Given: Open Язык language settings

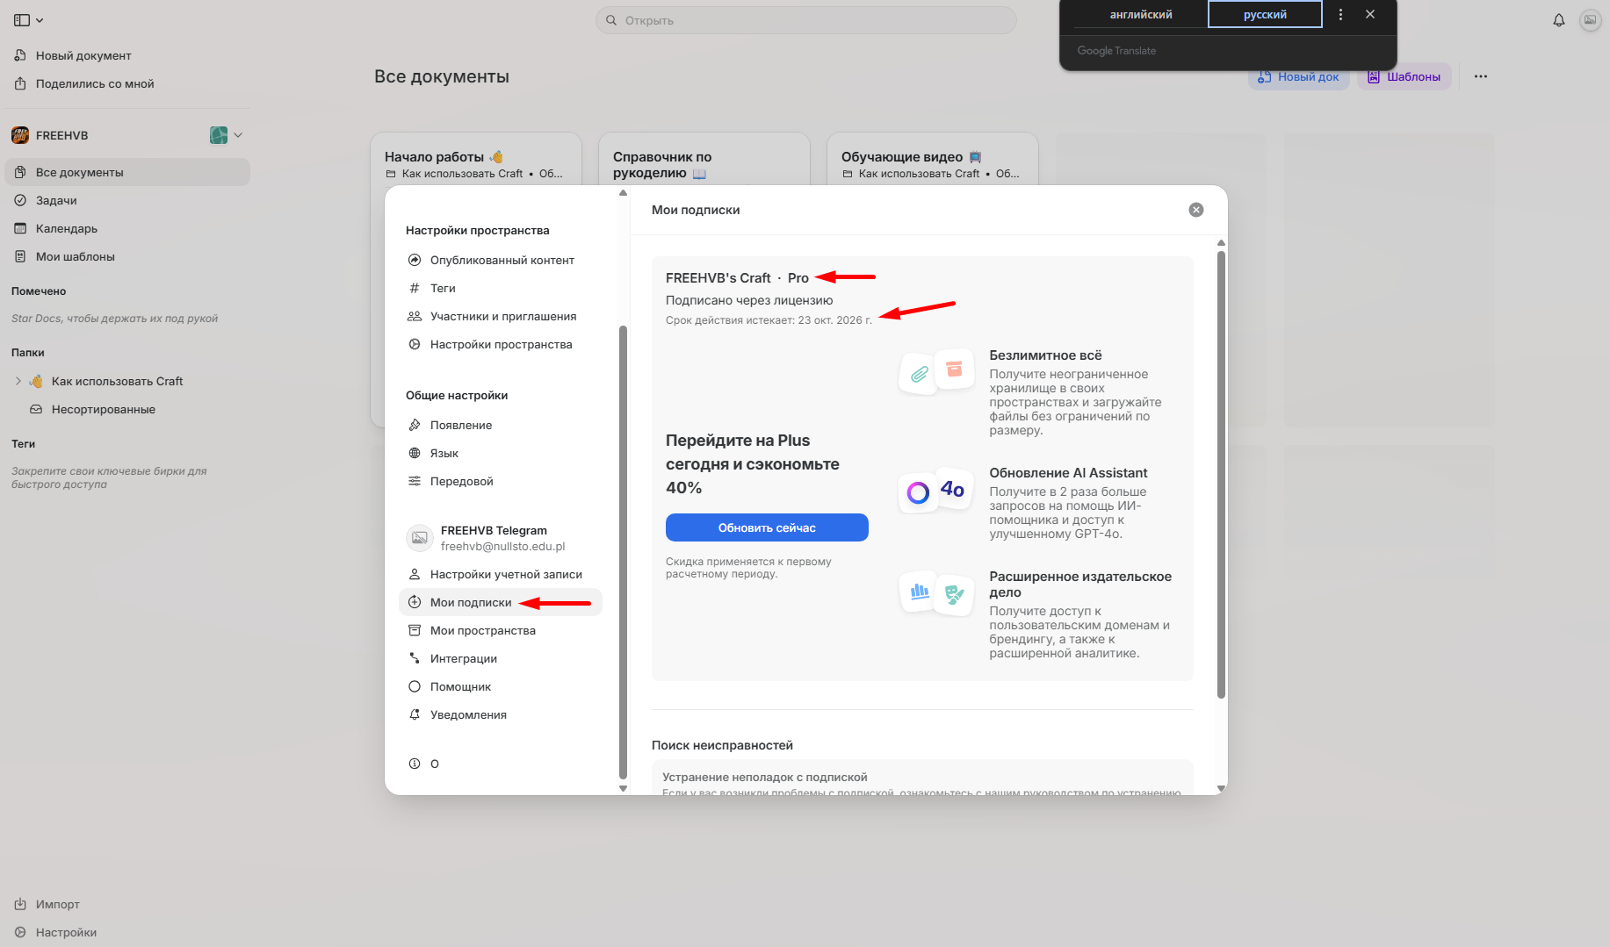Looking at the screenshot, I should [444, 454].
